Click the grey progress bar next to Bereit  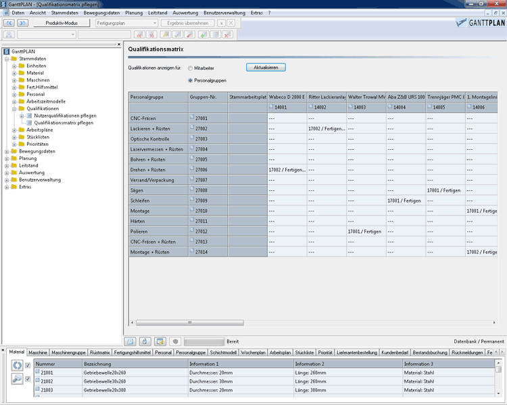pyautogui.click(x=203, y=342)
